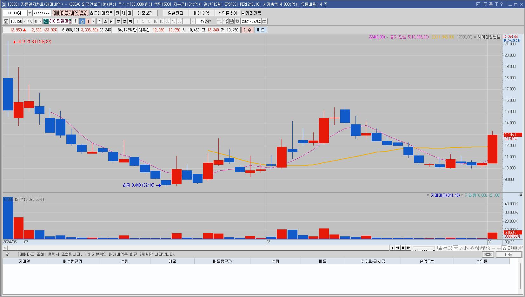525x297 pixels.
Task: Click the 다음 next button
Action: coord(509,254)
